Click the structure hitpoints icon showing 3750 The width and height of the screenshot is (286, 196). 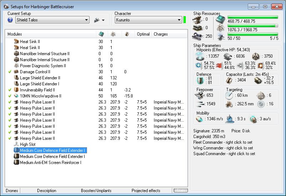[x=256, y=57]
